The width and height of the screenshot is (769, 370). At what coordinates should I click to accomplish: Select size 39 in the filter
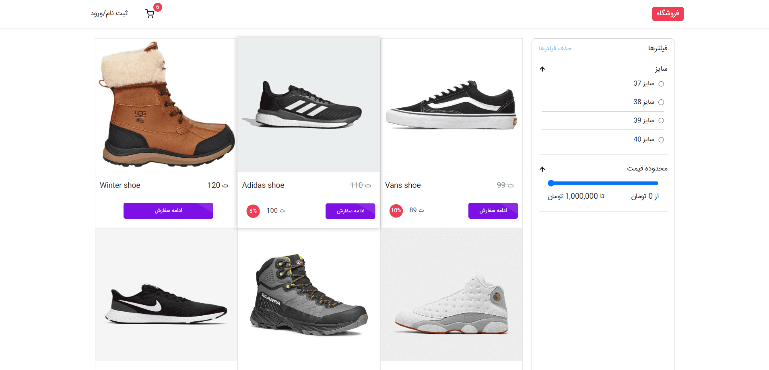tap(662, 120)
